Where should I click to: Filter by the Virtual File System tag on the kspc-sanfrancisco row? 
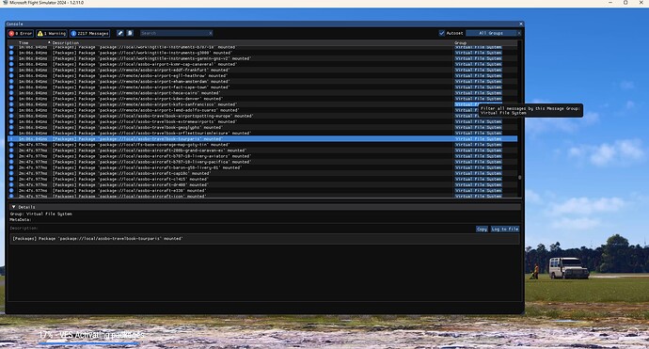467,104
